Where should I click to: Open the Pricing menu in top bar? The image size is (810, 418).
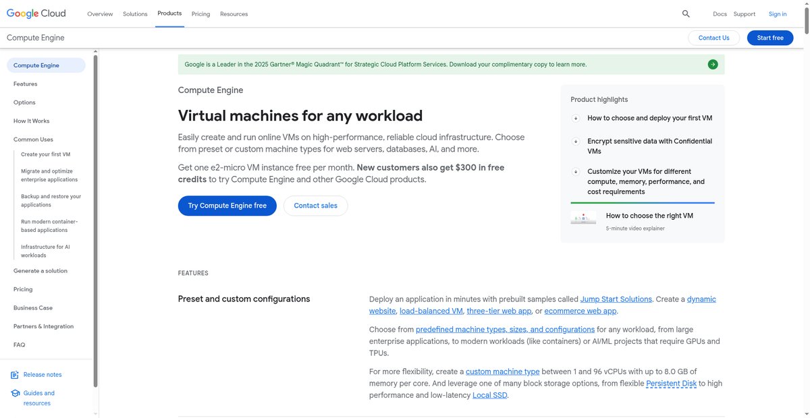(200, 14)
